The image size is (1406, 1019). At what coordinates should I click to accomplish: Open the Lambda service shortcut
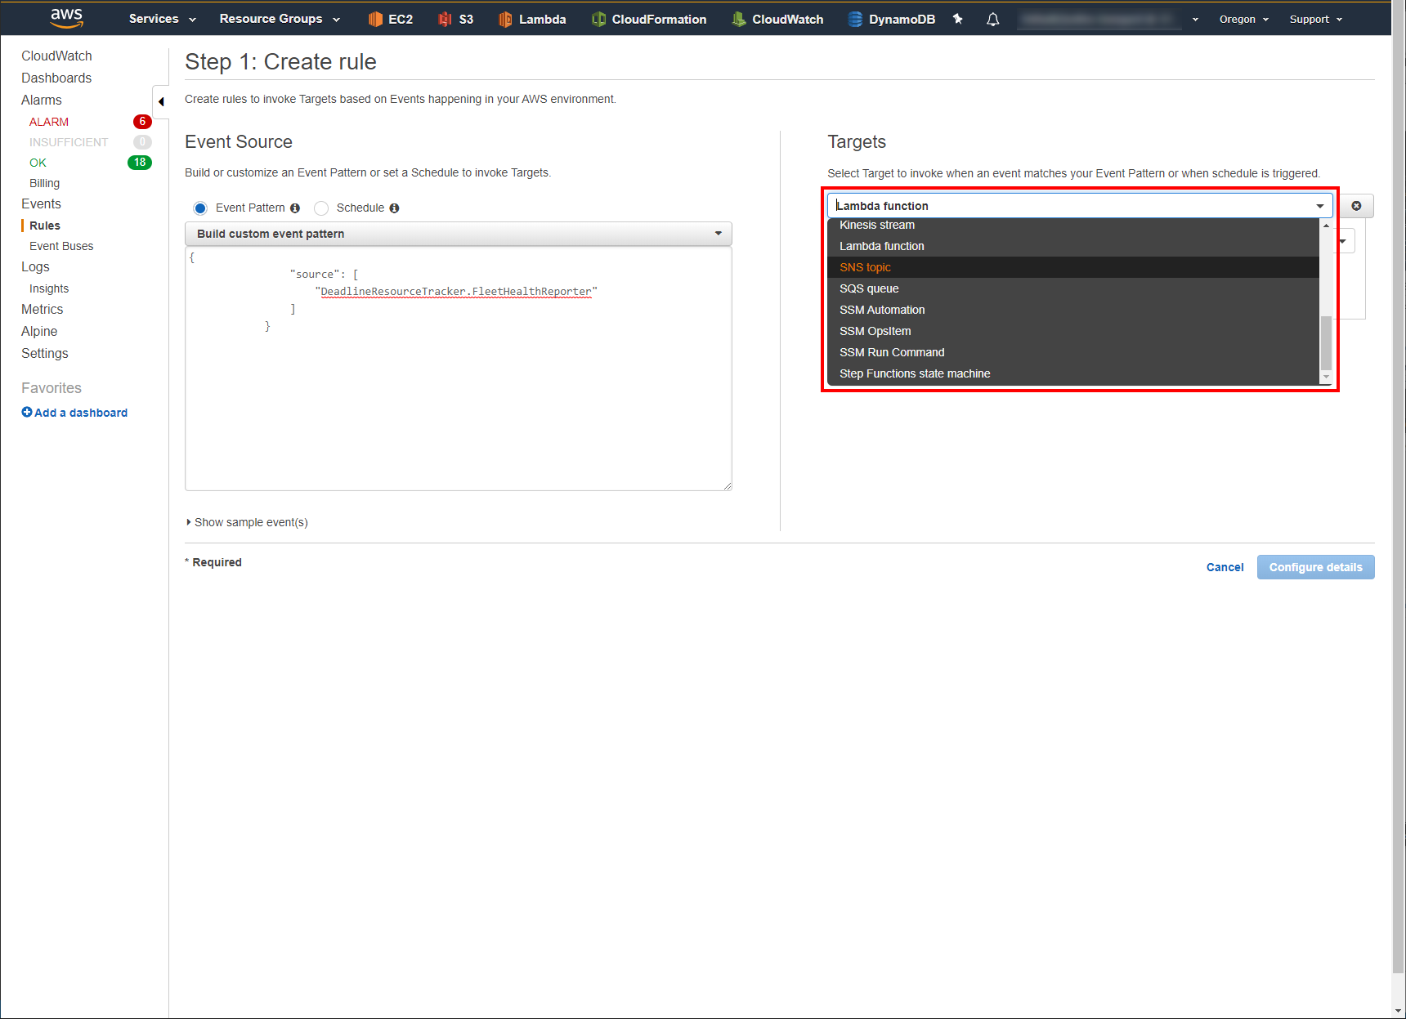coord(532,19)
